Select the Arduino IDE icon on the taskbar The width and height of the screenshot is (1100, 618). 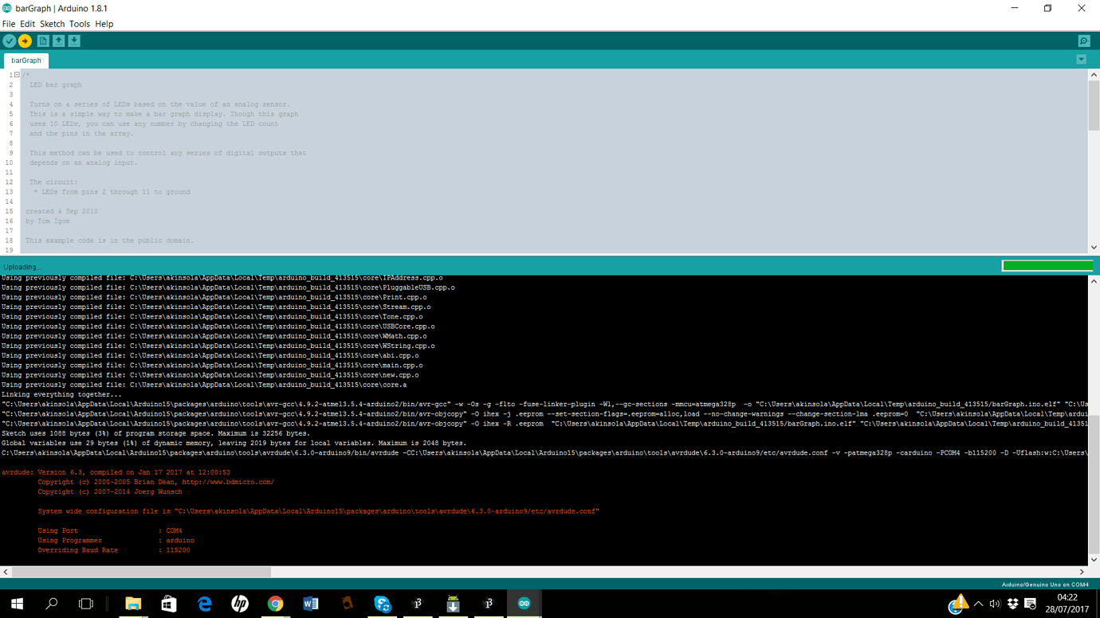tap(524, 603)
